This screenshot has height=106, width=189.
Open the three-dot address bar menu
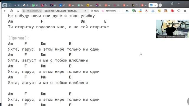coord(120,11)
